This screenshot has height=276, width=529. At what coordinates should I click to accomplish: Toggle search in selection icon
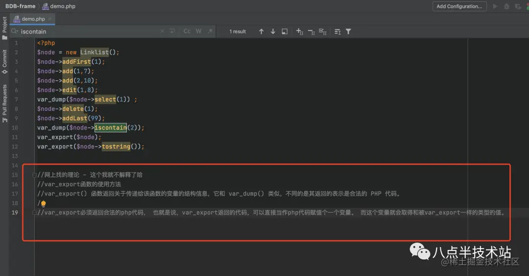tap(285, 31)
